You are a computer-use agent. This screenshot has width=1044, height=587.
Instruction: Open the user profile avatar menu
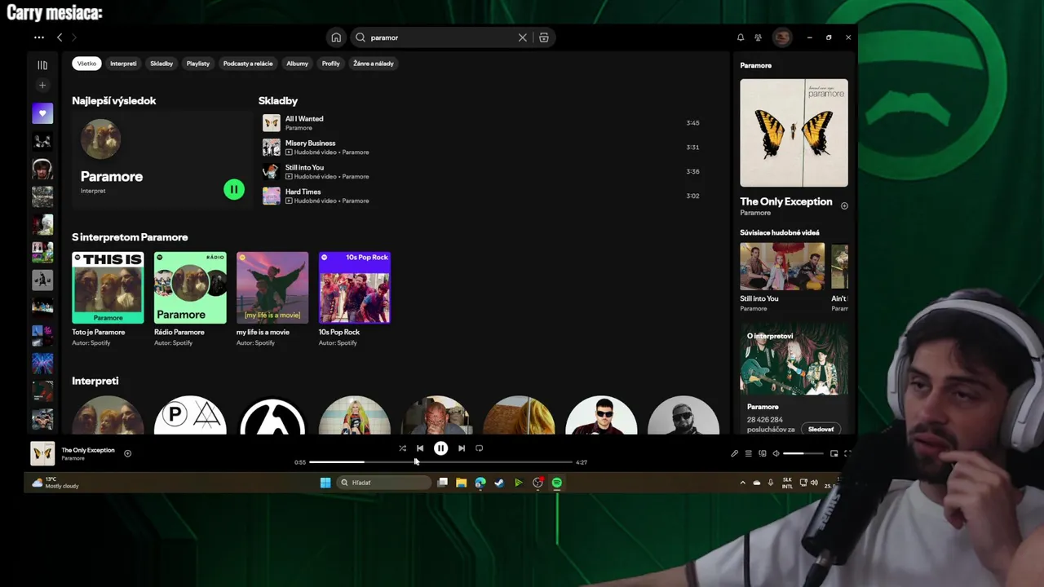(x=782, y=38)
